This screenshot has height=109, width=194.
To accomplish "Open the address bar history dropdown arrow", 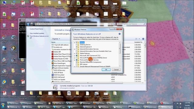I will [x=111, y=24].
